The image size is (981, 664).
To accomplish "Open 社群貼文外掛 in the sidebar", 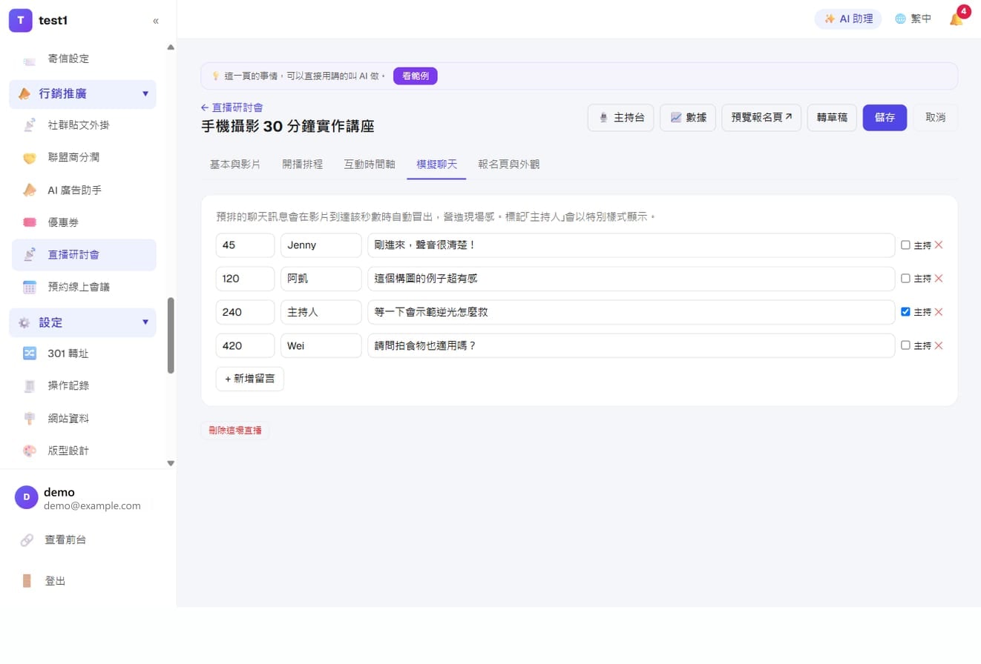I will click(x=84, y=125).
